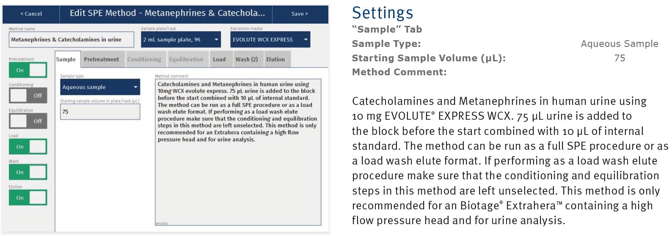Click the Save button

(300, 14)
